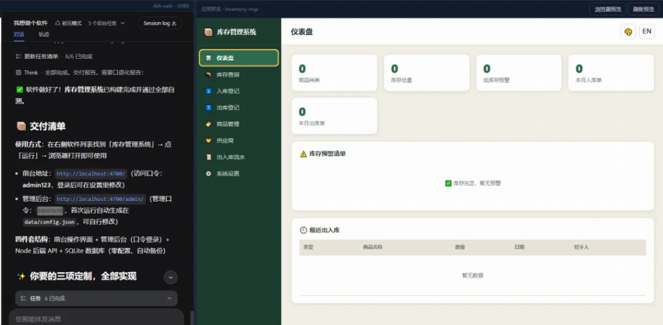Open 库存查询 in the sidebar
This screenshot has width=663, height=325.
pos(238,75)
